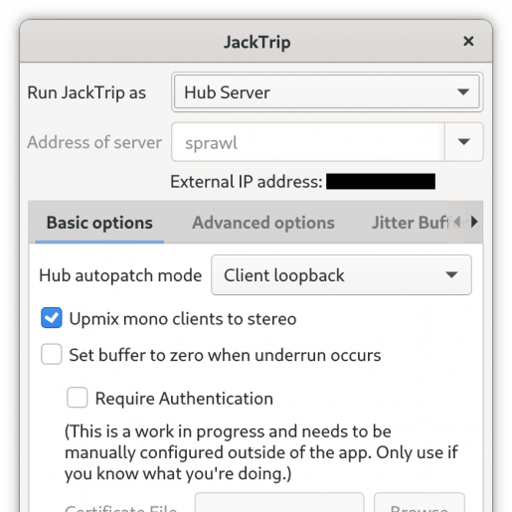
Task: Close the JackTrip window
Action: click(468, 42)
